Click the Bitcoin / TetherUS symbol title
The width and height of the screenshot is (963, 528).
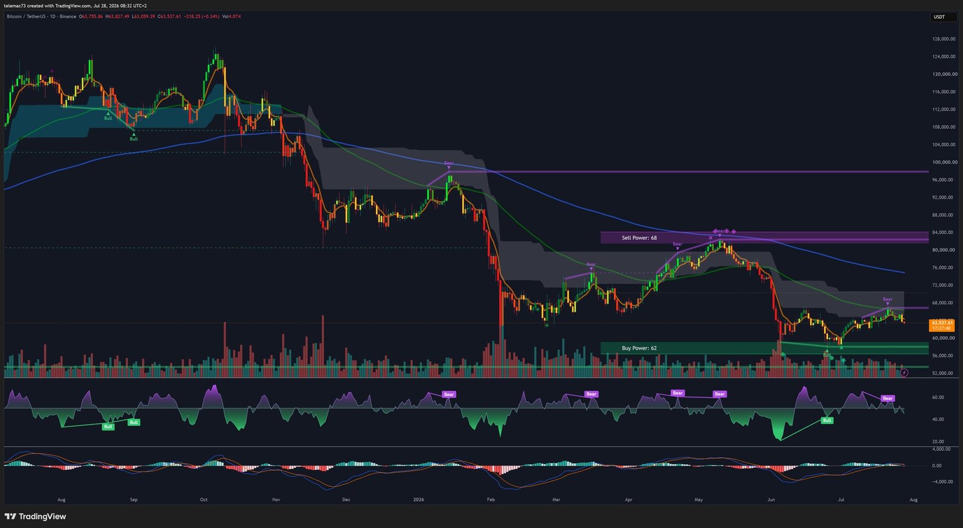click(x=26, y=16)
